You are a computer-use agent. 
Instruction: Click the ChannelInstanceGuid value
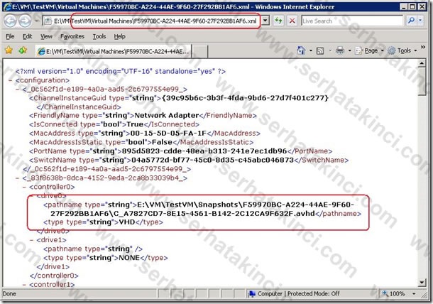click(x=245, y=98)
